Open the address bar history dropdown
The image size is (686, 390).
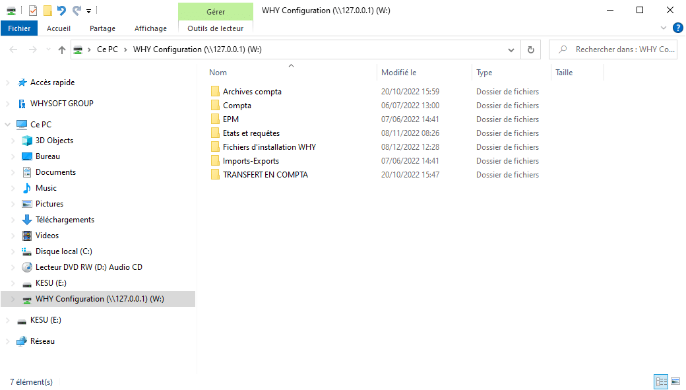(x=511, y=50)
